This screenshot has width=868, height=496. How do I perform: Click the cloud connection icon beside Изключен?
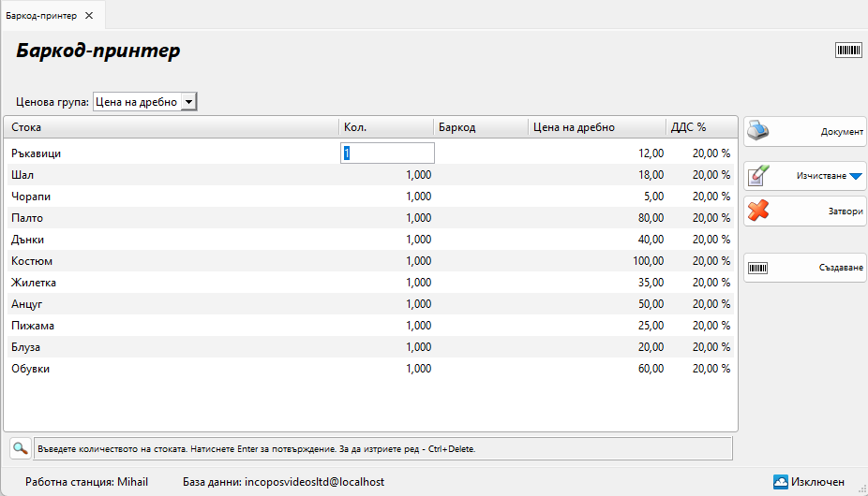[780, 482]
